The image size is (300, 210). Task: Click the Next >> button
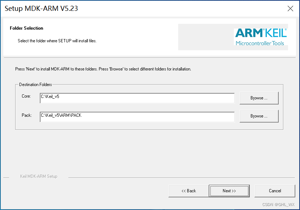pos(229,191)
